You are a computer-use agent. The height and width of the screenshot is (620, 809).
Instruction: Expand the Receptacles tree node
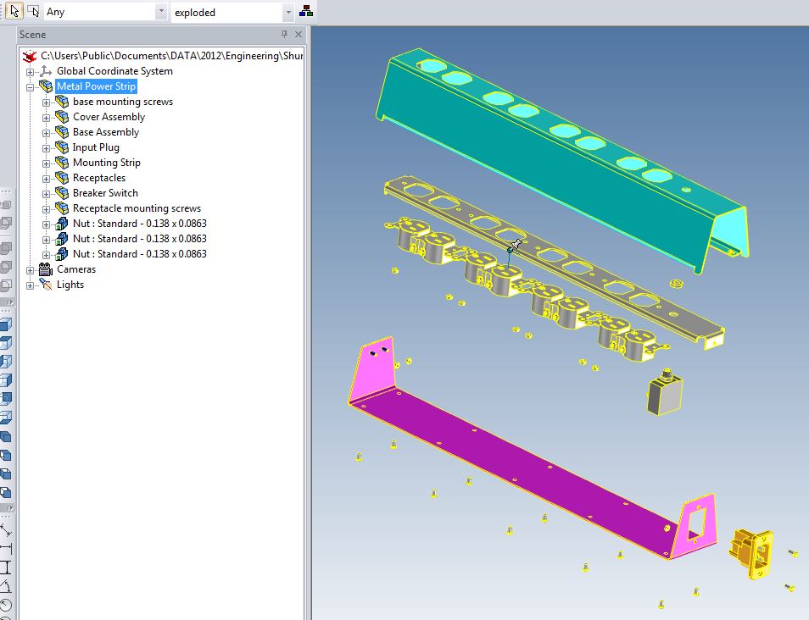click(x=47, y=178)
